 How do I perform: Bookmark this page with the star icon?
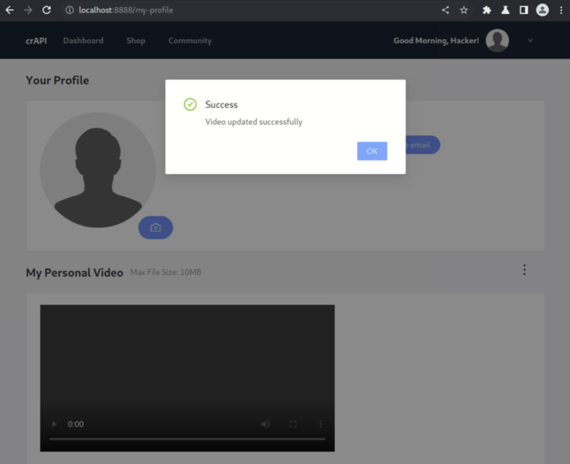point(464,10)
